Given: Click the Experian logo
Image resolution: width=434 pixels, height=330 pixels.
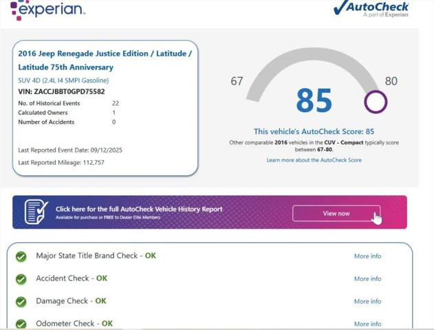Looking at the screenshot, I should click(47, 10).
